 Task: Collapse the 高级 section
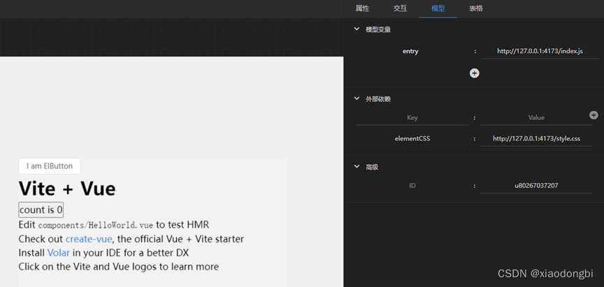[357, 167]
